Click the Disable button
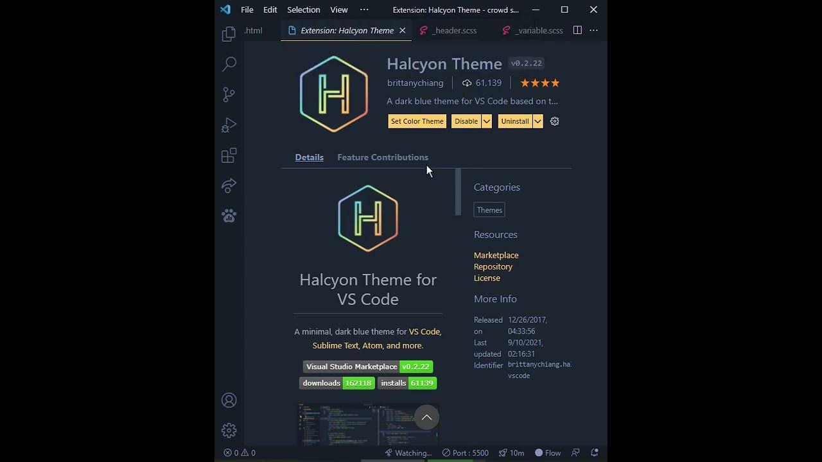 [x=466, y=121]
